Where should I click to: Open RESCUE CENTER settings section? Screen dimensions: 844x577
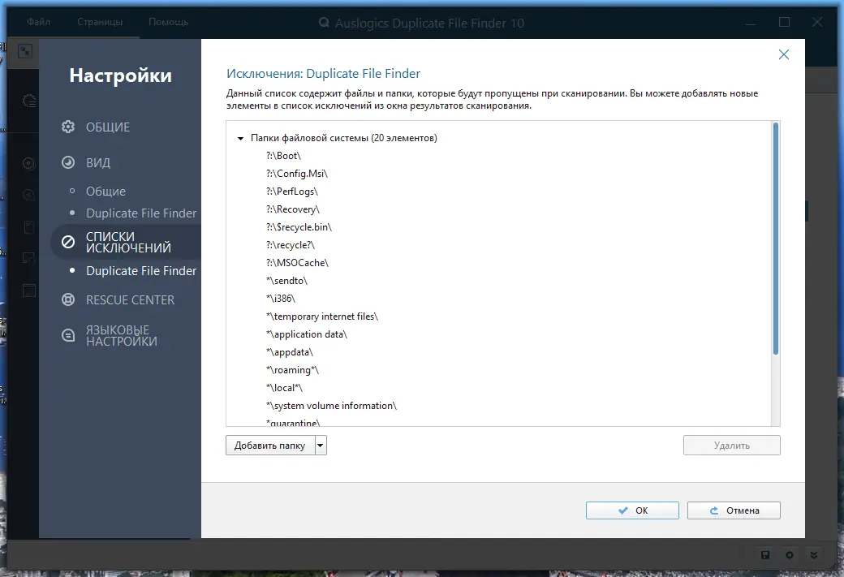[131, 299]
